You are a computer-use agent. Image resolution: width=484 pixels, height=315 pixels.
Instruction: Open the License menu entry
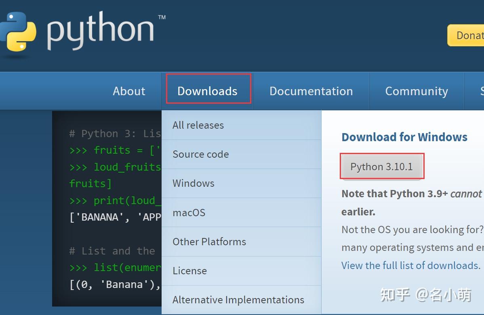click(241, 271)
